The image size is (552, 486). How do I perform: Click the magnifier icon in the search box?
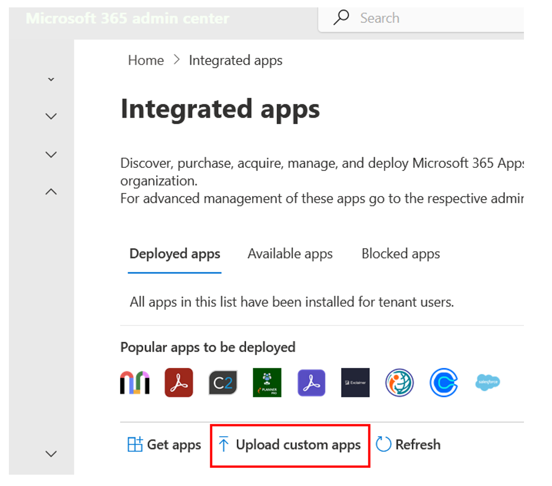click(341, 18)
